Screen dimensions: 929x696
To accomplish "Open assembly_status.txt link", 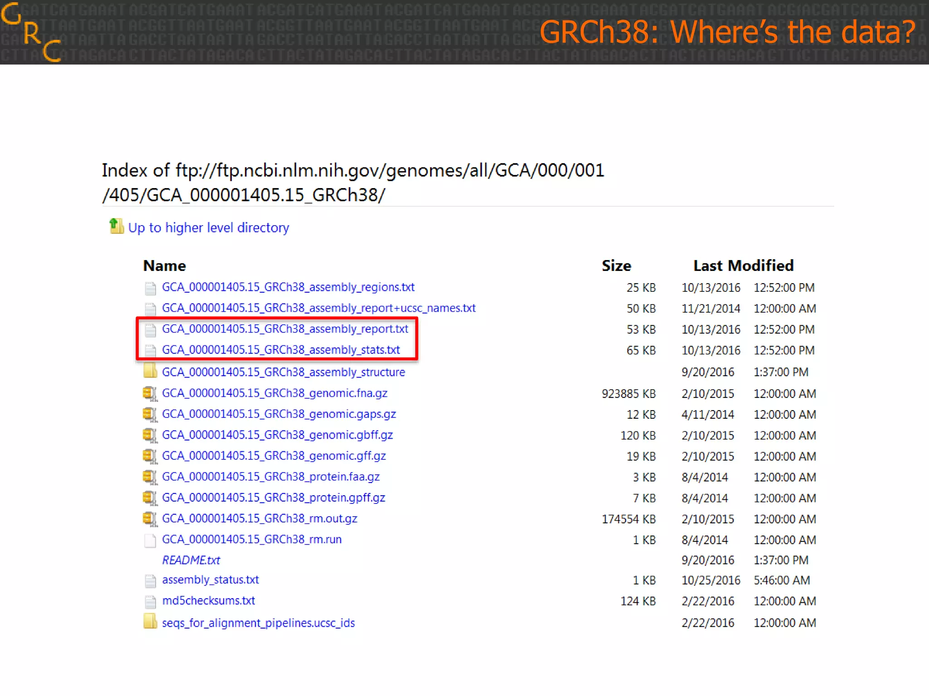I will pos(210,580).
